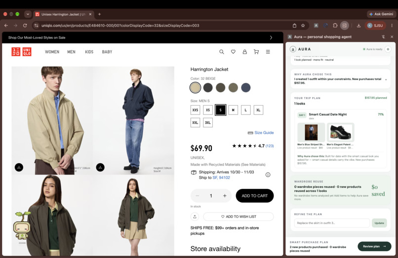Select size XXS
The width and height of the screenshot is (398, 258).
pos(195,110)
